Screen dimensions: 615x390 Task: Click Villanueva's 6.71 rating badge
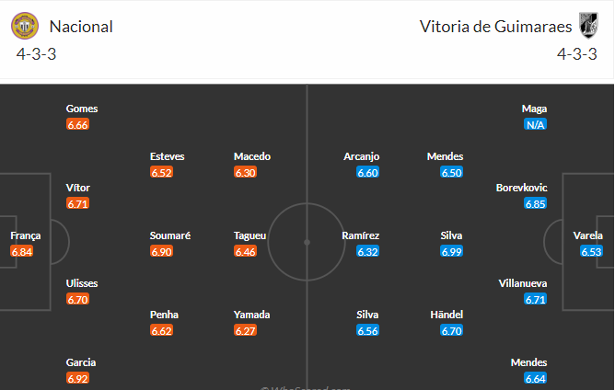coord(535,300)
